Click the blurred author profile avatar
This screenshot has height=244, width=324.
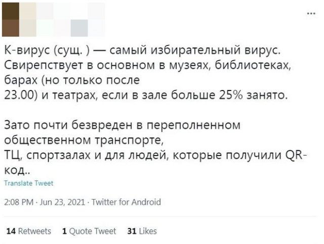point(20,19)
